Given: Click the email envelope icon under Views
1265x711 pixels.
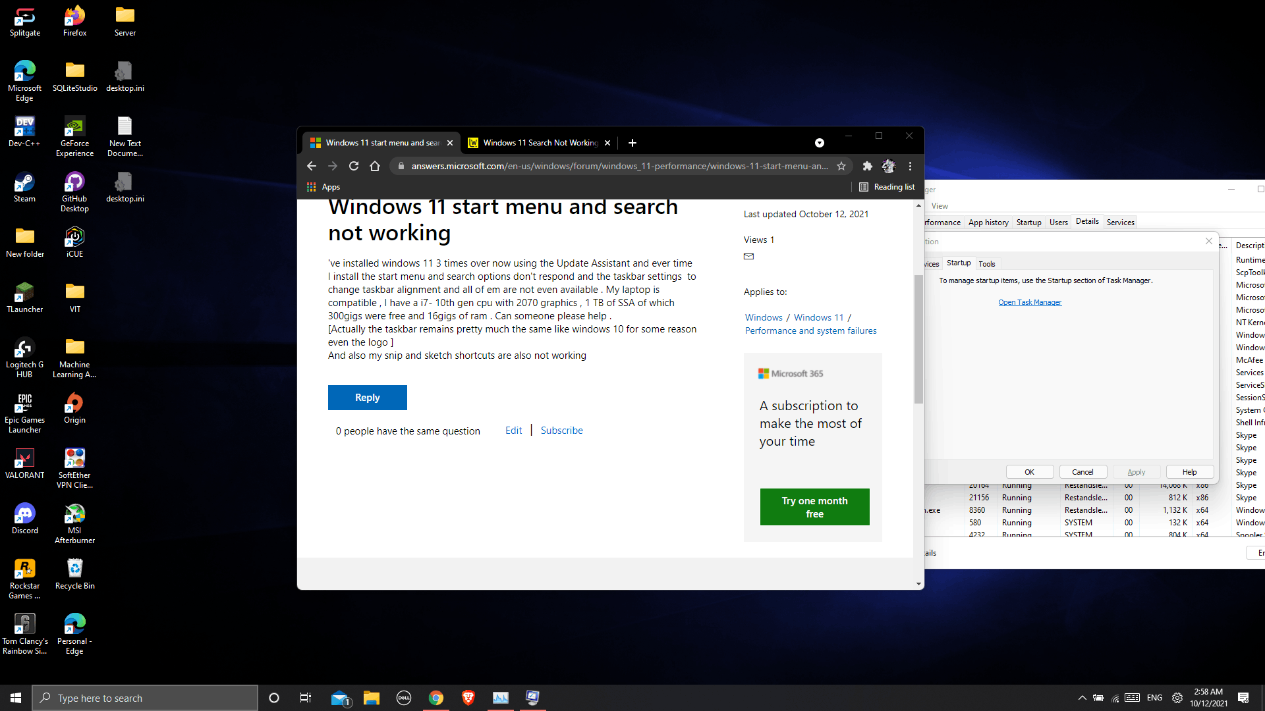Looking at the screenshot, I should (x=748, y=256).
